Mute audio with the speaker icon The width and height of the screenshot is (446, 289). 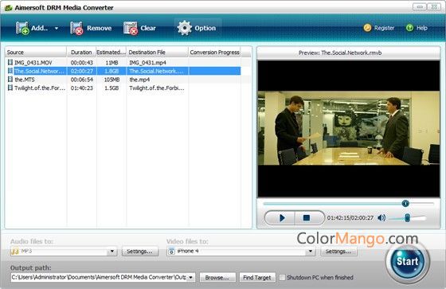pos(381,218)
